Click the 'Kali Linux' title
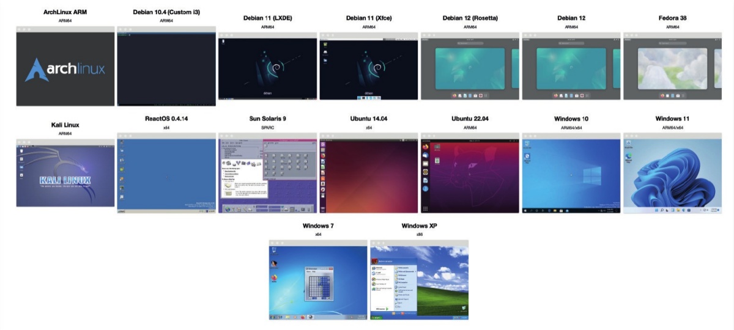734x330 pixels. coord(65,125)
